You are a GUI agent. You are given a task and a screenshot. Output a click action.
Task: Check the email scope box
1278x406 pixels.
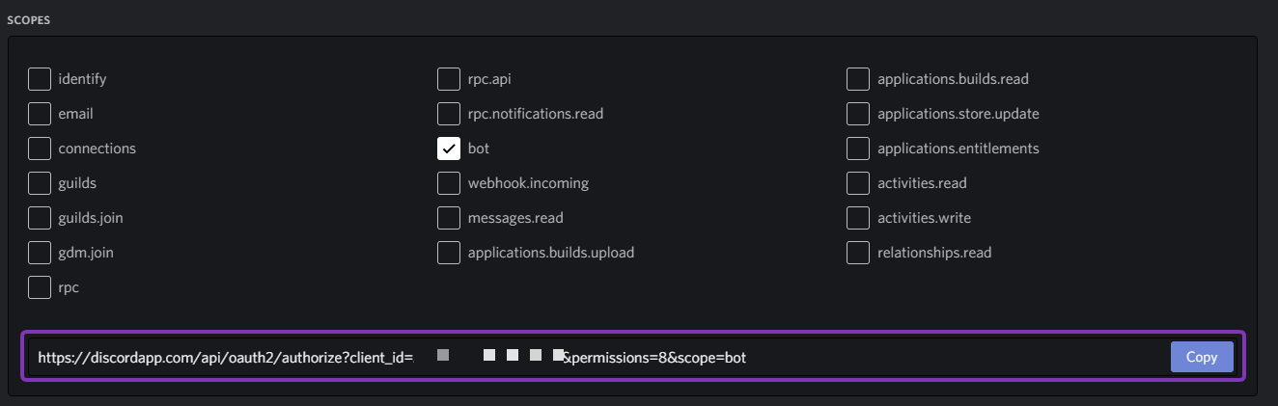pos(40,114)
